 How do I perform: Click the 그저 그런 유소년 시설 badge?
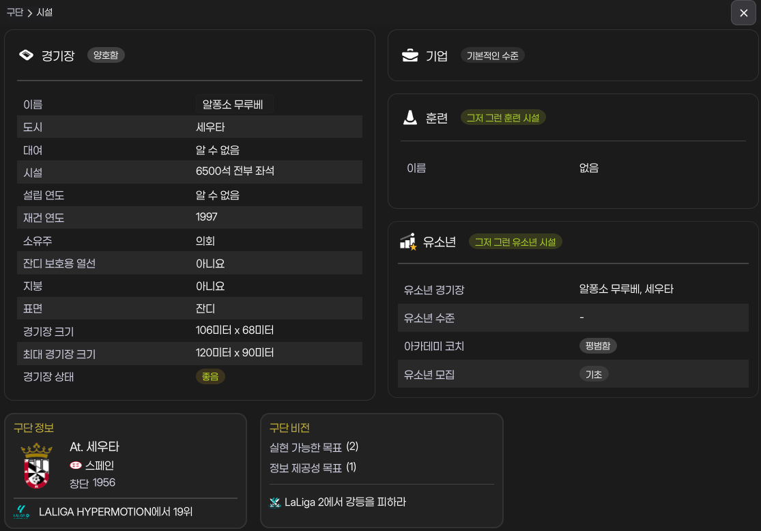pos(515,242)
